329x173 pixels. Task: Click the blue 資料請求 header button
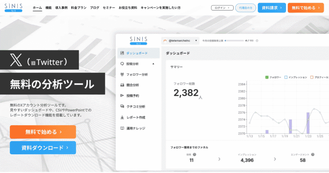[272, 8]
